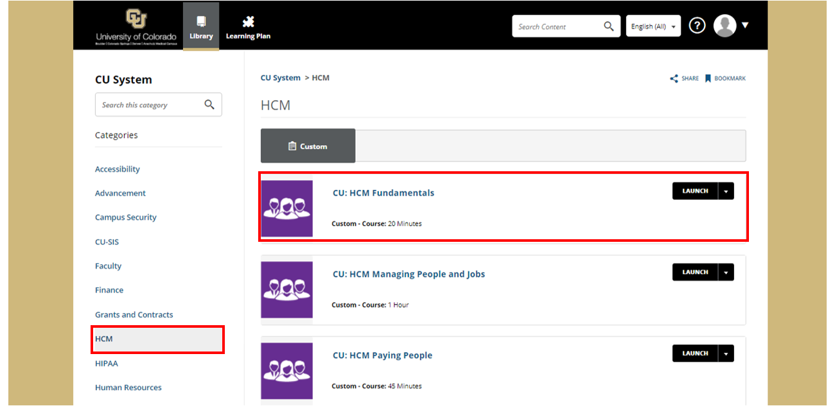
Task: Click the HCM page heading
Action: pos(276,105)
